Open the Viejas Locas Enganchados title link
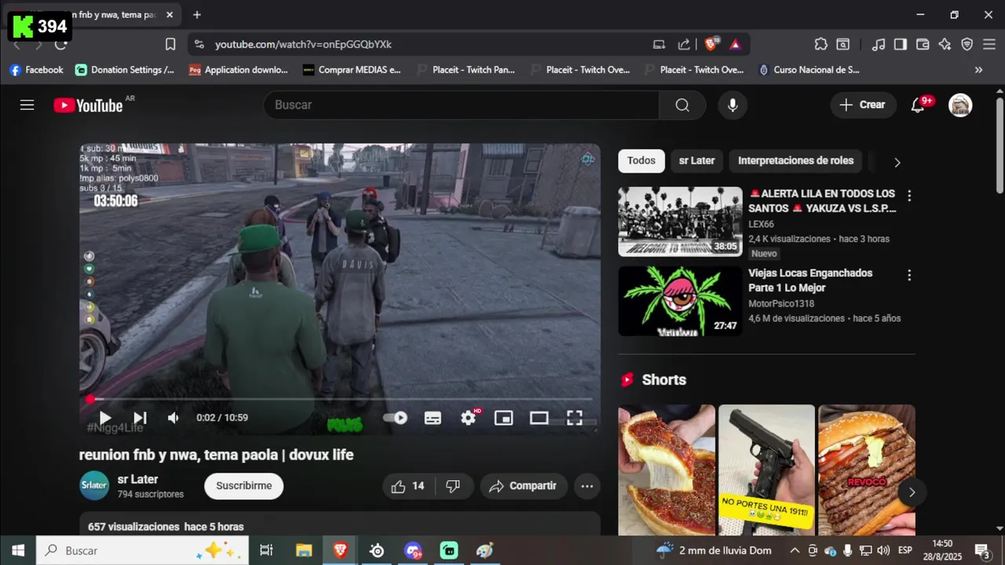The height and width of the screenshot is (565, 1005). tap(810, 280)
